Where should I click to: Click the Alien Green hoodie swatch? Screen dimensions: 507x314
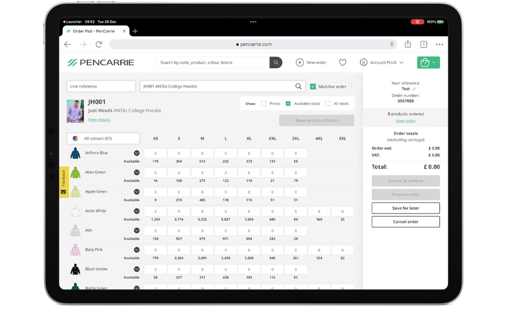click(75, 173)
